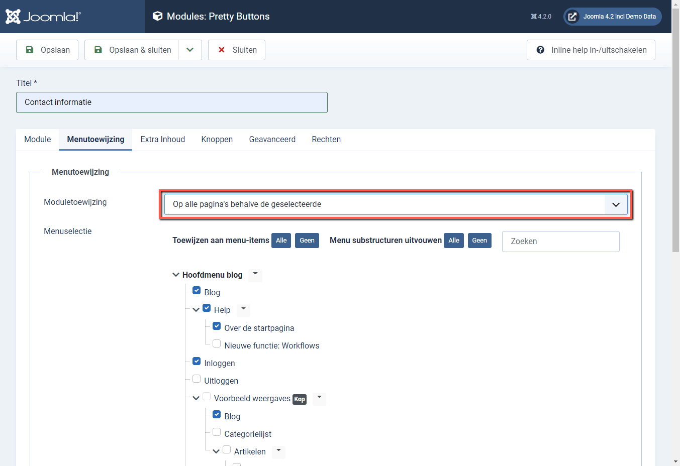Click the Joomla logo in the header
680x466 pixels.
point(43,16)
